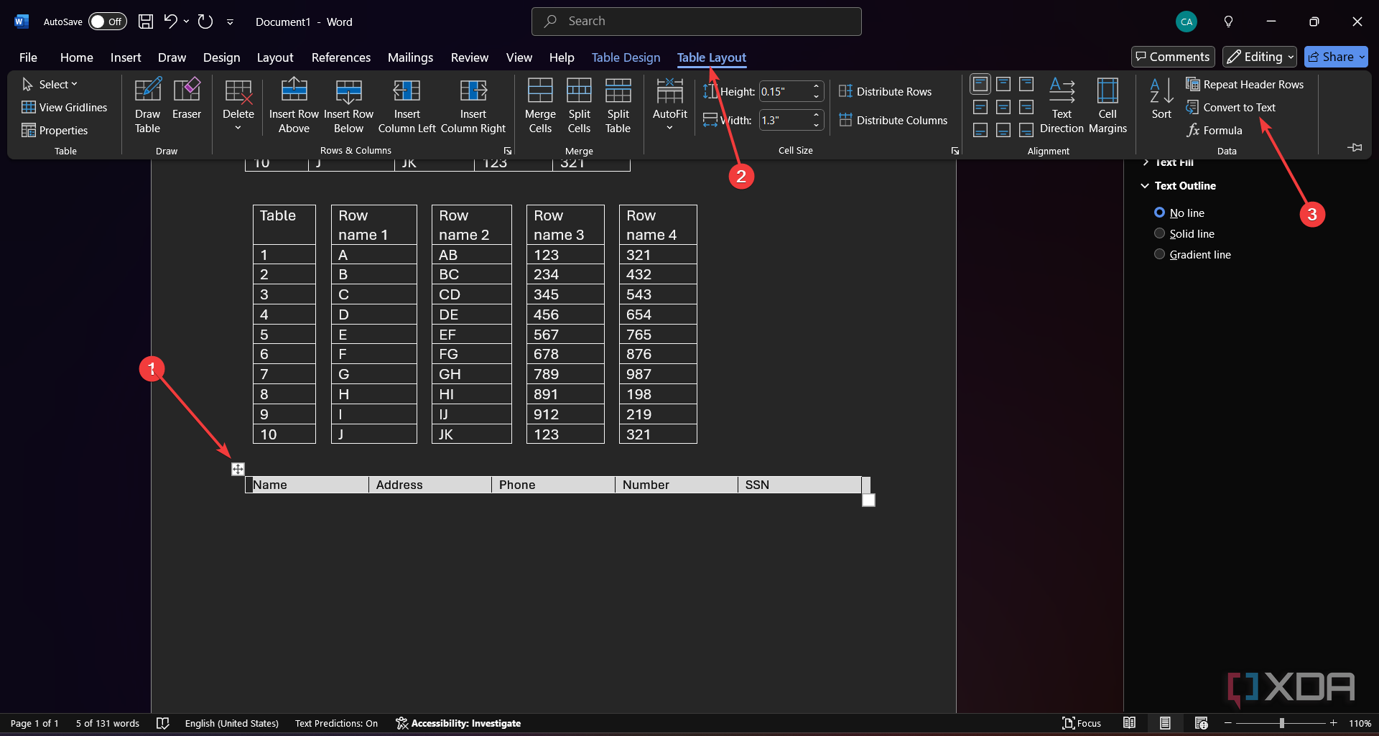This screenshot has height=736, width=1379.
Task: Open the Table Design tab
Action: point(626,57)
